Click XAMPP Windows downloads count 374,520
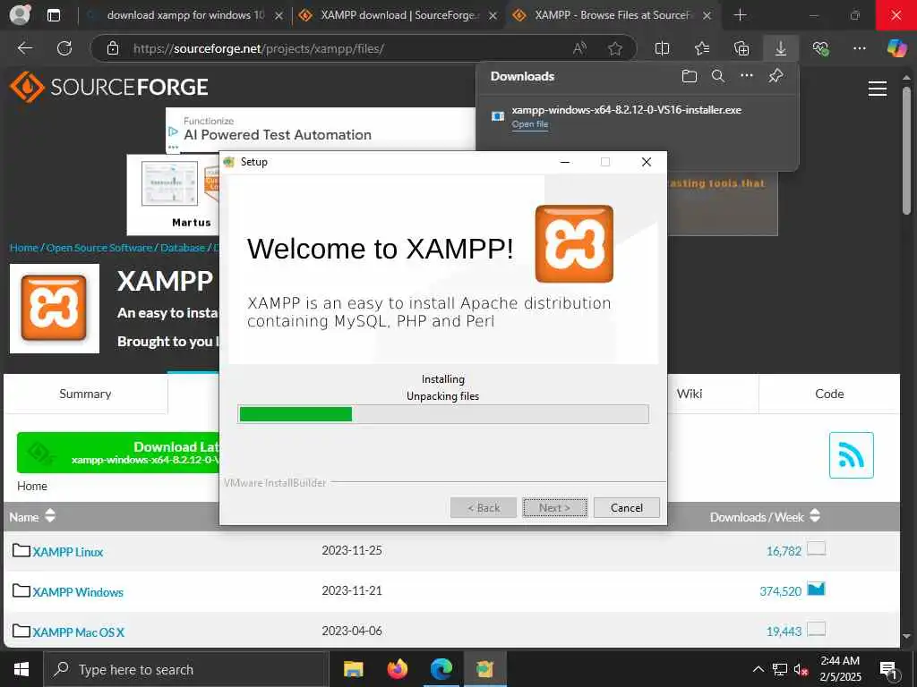The image size is (917, 687). [x=780, y=591]
